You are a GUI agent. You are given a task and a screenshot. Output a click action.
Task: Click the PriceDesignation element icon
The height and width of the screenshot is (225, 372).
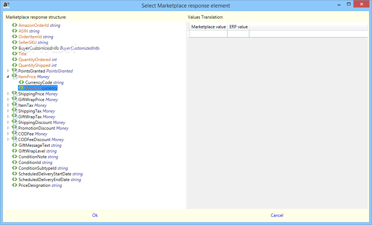(14, 185)
